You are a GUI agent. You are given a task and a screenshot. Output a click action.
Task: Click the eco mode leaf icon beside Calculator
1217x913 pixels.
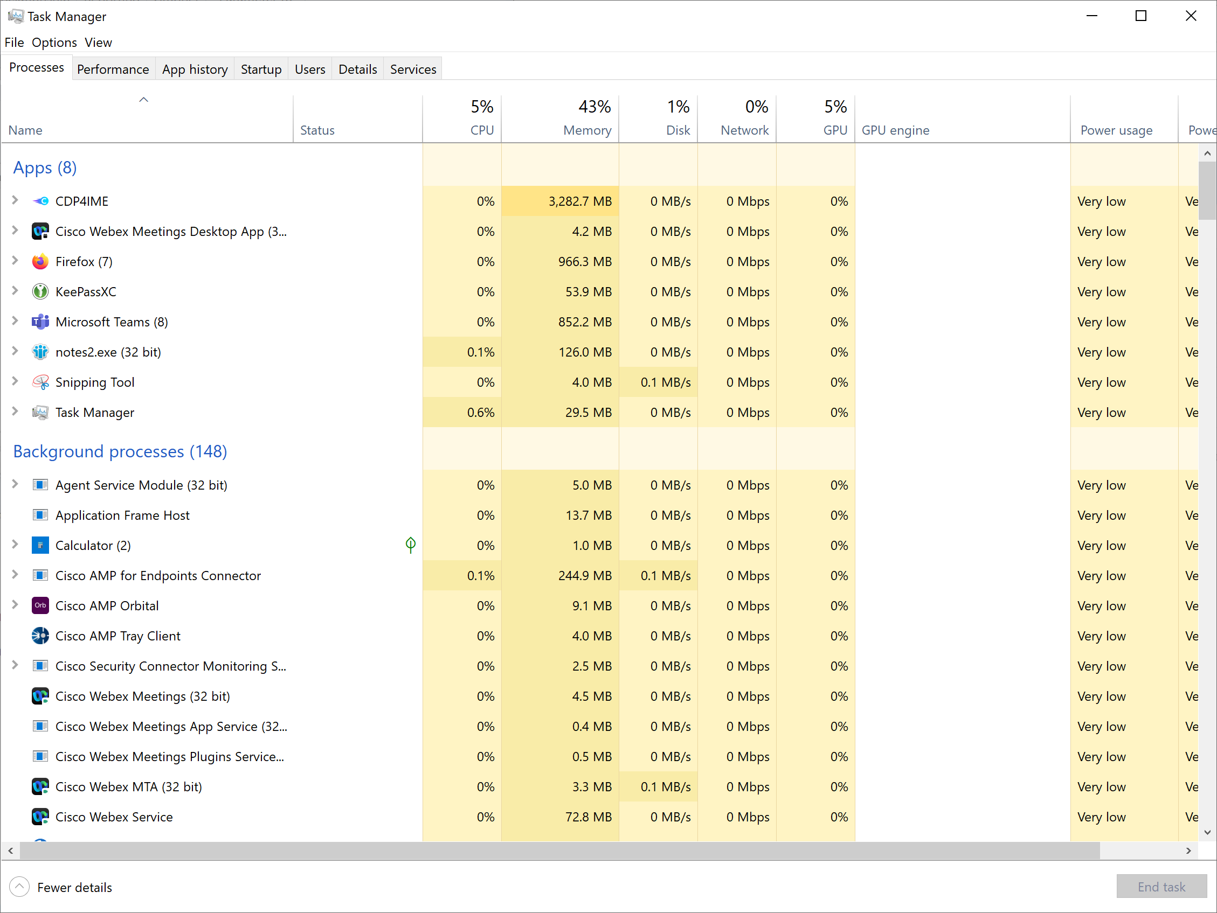410,545
